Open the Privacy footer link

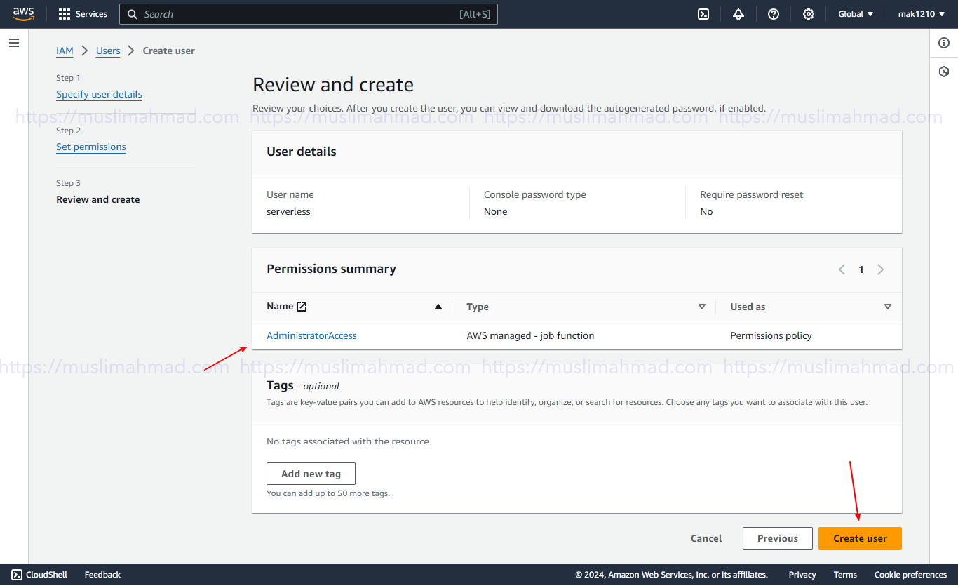[802, 575]
